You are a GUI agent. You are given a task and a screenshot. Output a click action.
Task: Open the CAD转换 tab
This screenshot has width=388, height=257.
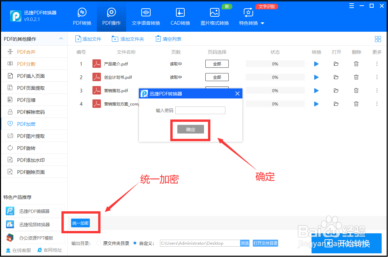coord(180,17)
